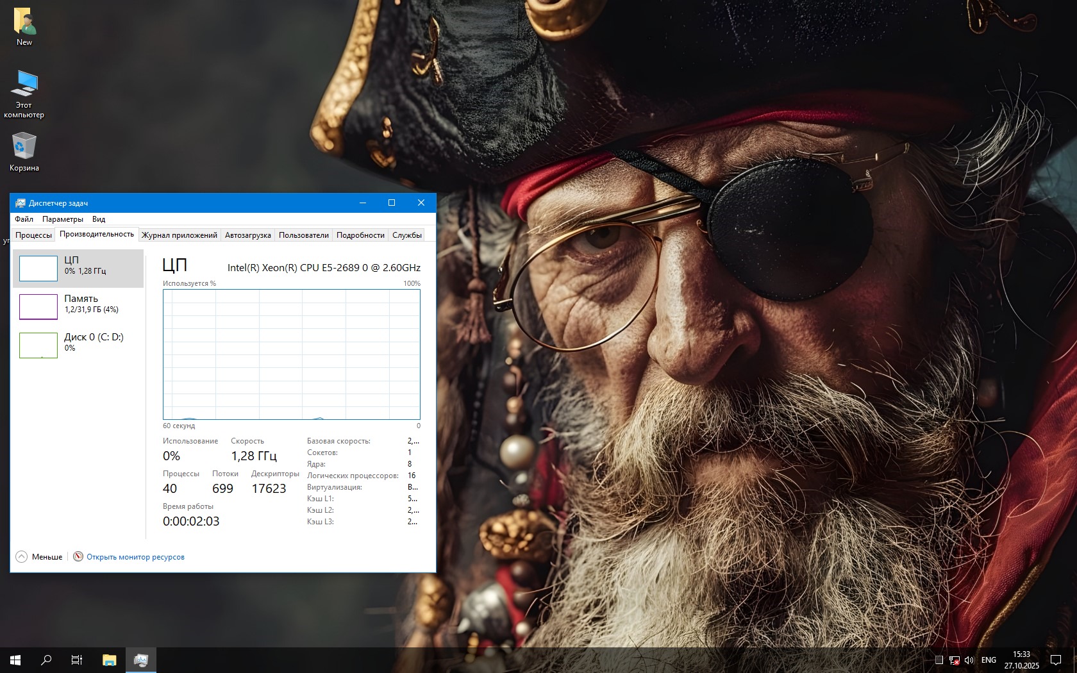Open Task View on the taskbar

pyautogui.click(x=77, y=660)
